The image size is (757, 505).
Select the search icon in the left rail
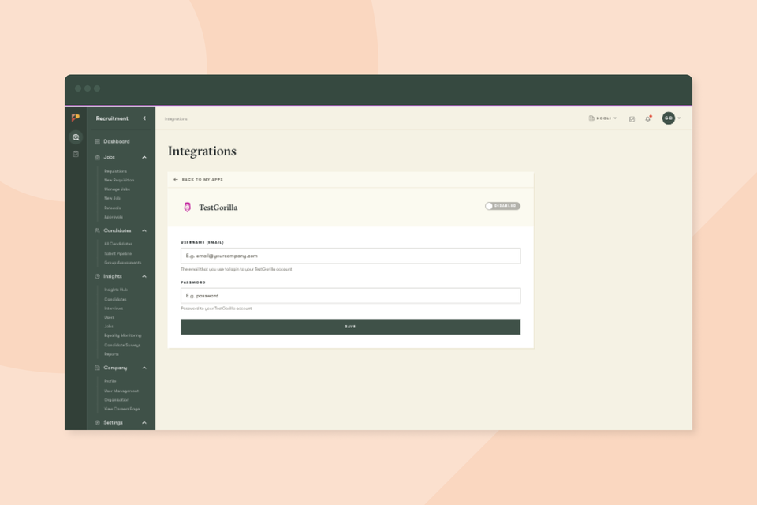click(x=76, y=137)
